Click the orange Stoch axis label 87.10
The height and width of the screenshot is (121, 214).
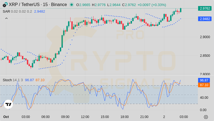click(x=204, y=85)
